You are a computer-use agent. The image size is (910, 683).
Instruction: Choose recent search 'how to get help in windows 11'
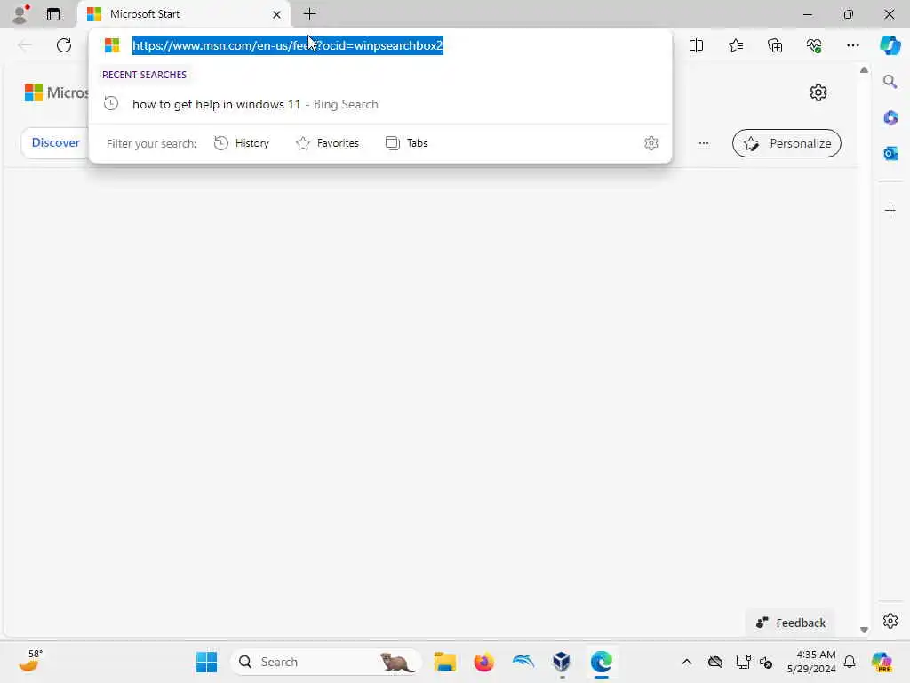[380, 105]
